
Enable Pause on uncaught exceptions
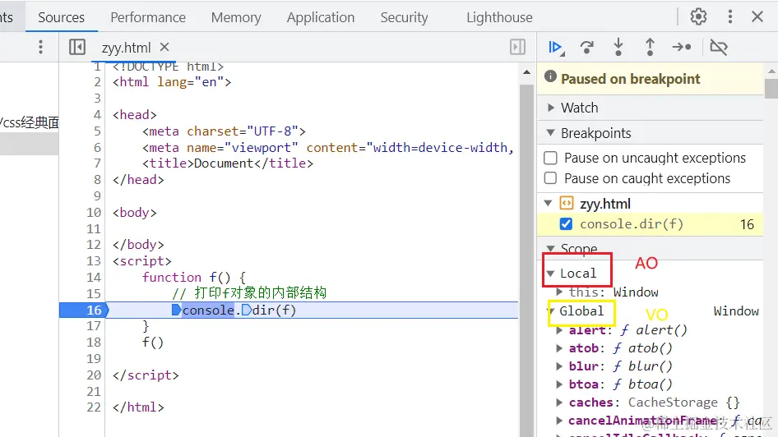click(x=550, y=158)
